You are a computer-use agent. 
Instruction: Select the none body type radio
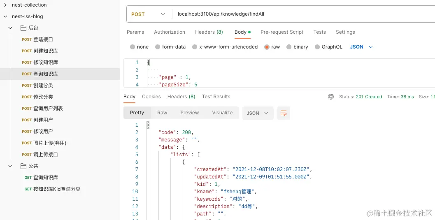(133, 47)
